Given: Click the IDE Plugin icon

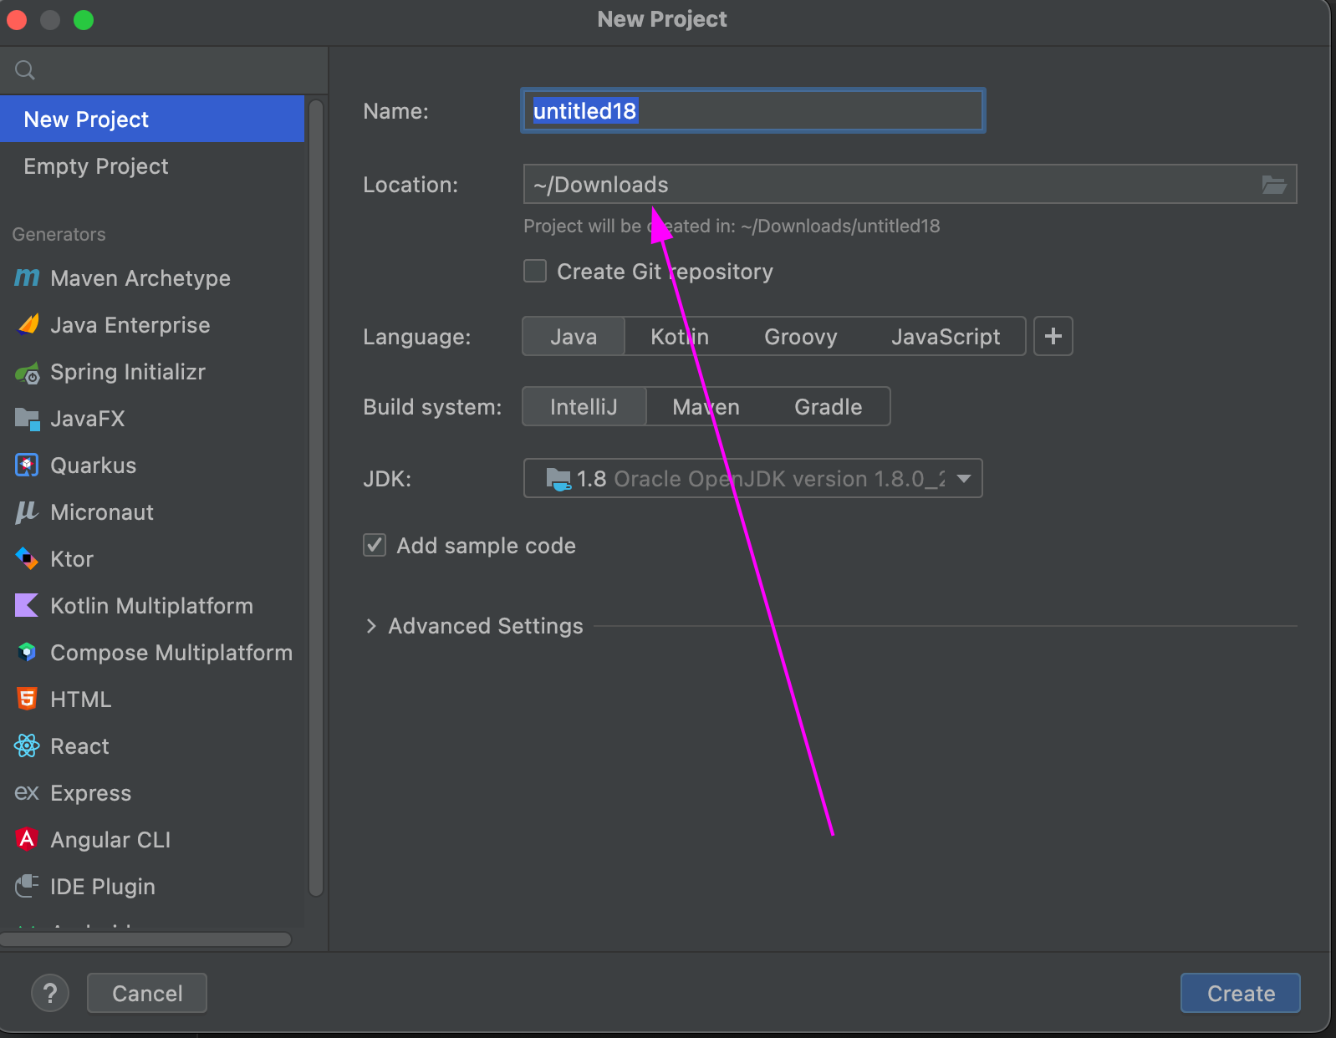Looking at the screenshot, I should click(x=27, y=886).
